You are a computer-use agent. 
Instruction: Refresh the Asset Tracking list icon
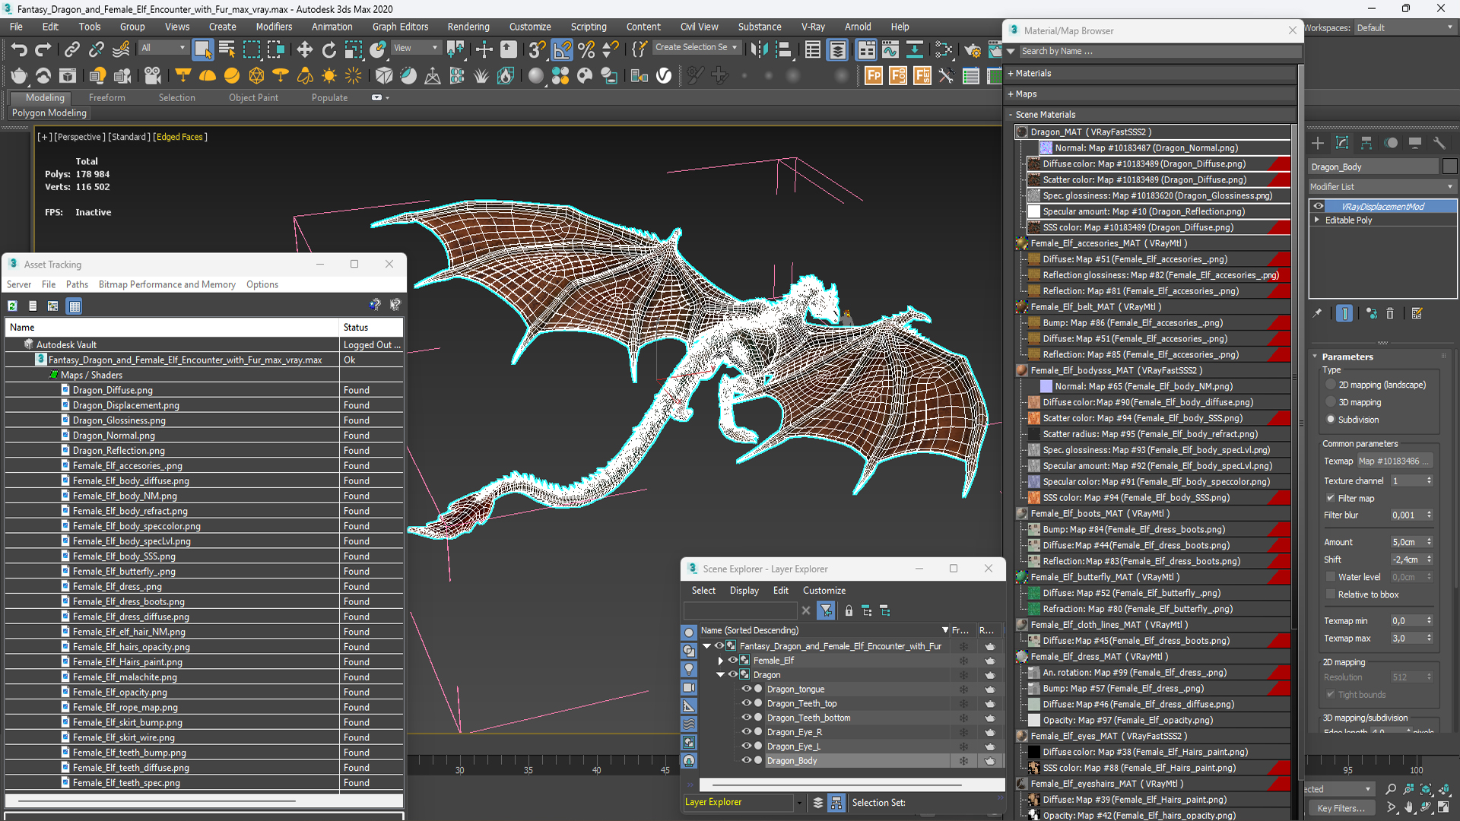click(13, 306)
